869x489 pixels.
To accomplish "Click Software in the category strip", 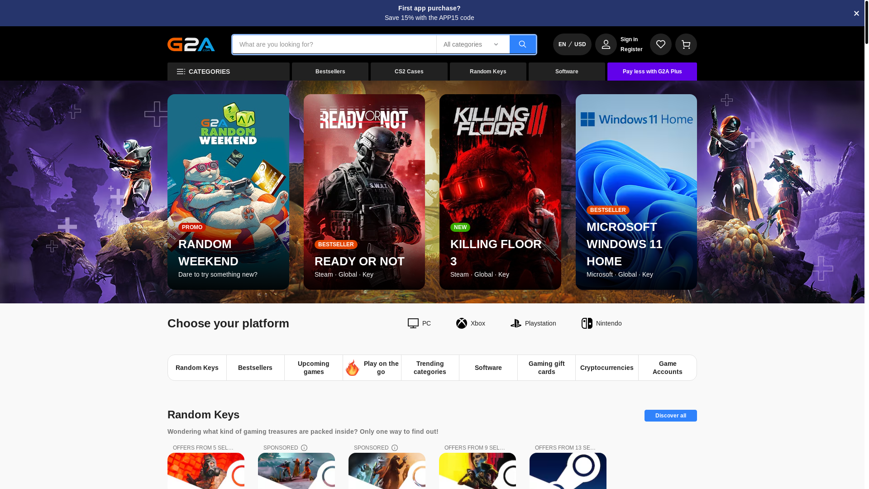I will click(x=488, y=368).
